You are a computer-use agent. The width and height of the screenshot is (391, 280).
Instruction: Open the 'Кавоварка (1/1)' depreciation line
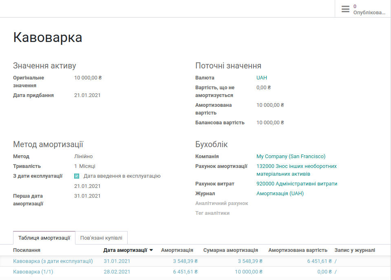point(33,271)
